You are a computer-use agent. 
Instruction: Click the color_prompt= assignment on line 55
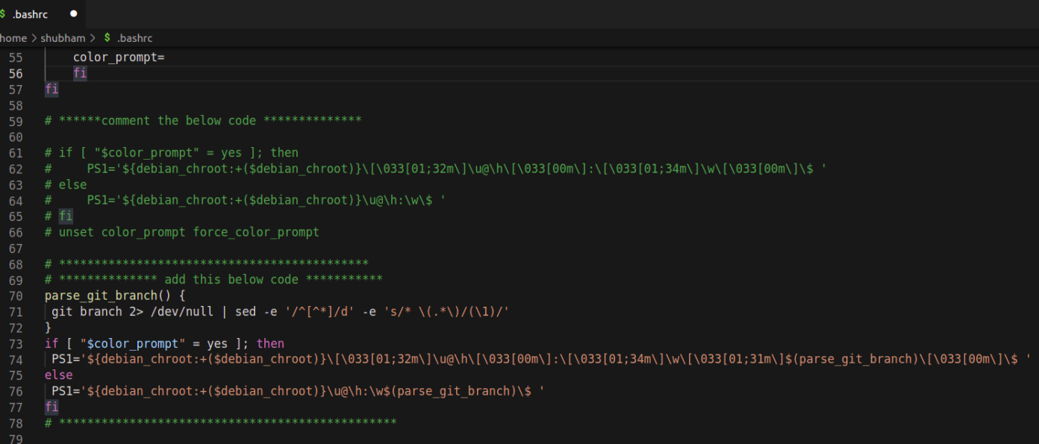point(118,57)
